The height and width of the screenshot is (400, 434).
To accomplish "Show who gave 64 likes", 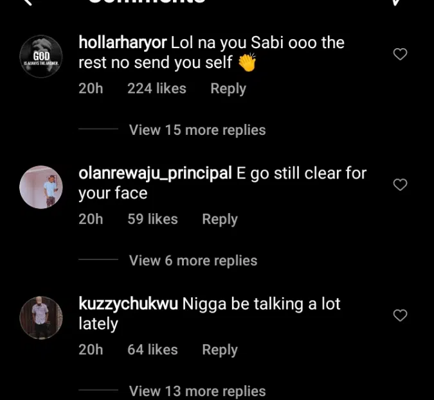I will tap(152, 350).
